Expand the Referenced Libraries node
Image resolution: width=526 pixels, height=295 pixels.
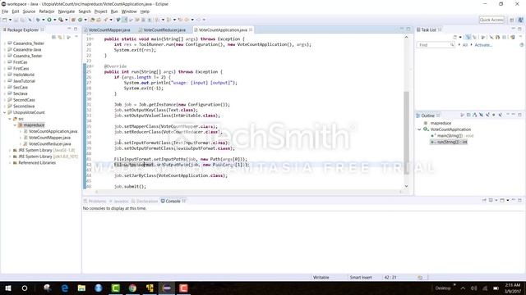[x=10, y=163]
